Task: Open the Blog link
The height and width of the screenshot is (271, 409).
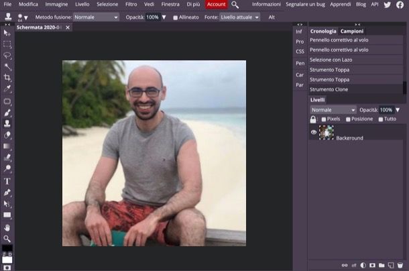Action: pos(361,4)
